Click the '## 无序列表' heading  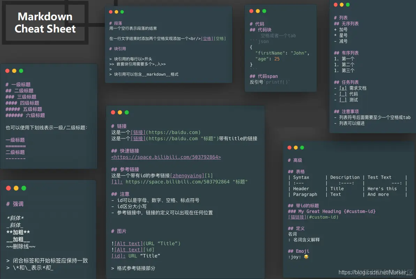point(346,24)
